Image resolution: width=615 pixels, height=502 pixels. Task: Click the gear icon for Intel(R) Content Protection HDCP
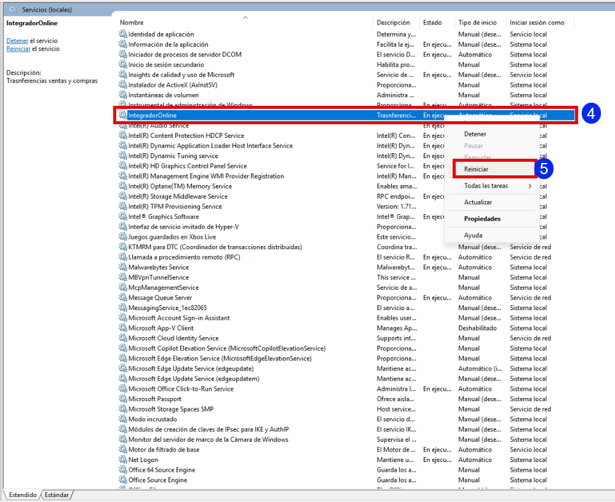[123, 135]
